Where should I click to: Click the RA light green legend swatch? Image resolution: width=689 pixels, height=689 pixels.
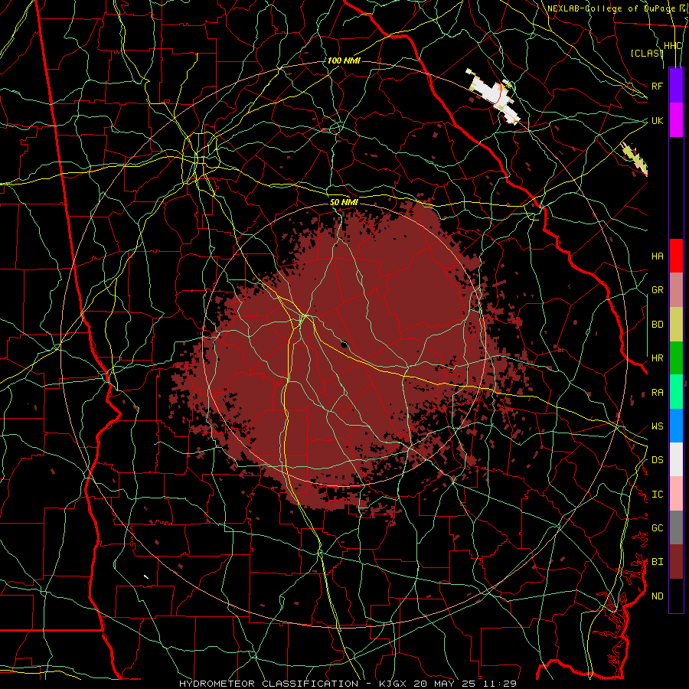(x=676, y=392)
